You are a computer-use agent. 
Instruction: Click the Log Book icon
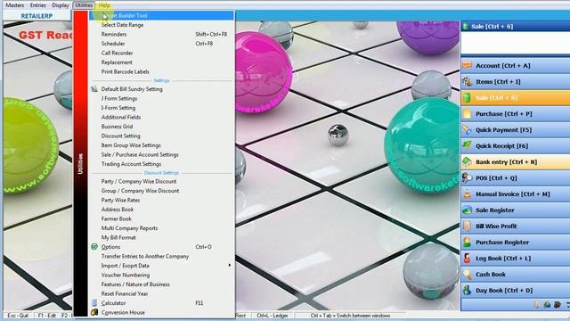coord(467,258)
